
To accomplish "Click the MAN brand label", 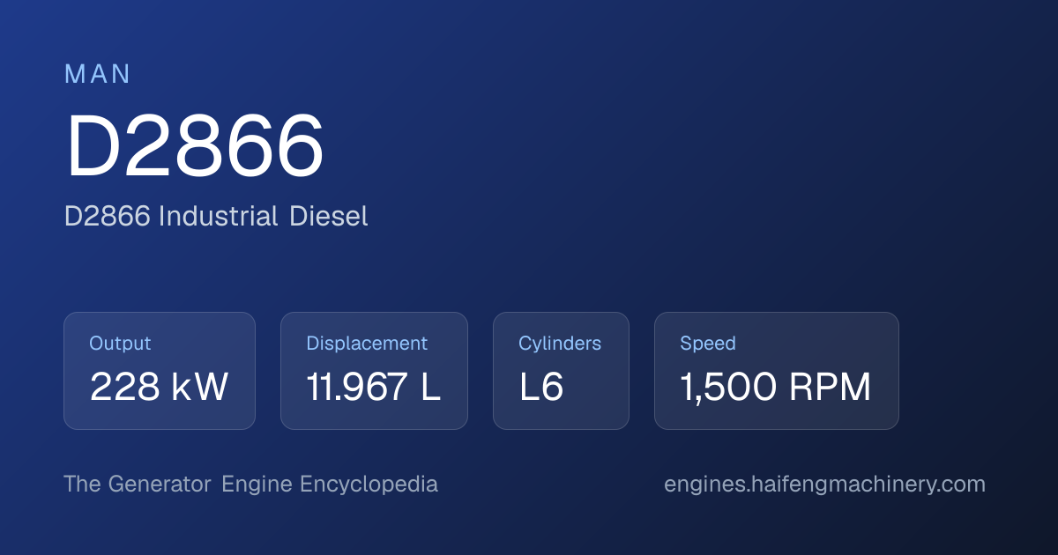I will click(97, 74).
